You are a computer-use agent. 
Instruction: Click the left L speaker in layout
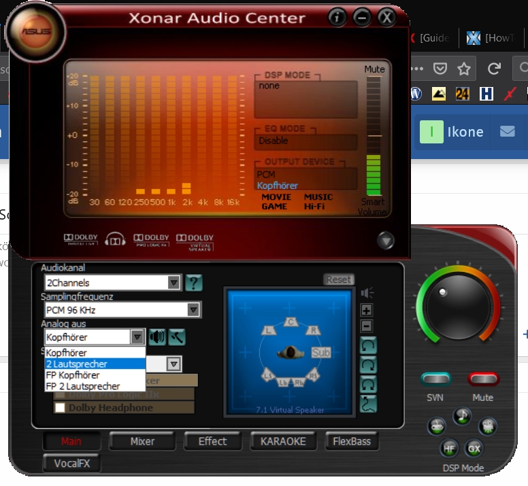(269, 330)
